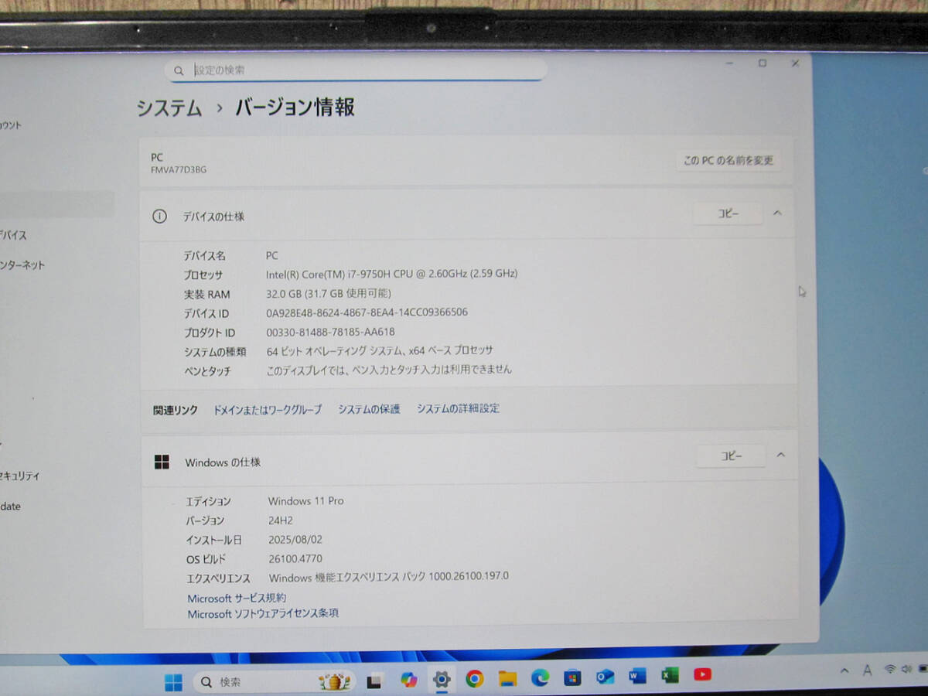Click the エディション value Windows 11 Pro

306,501
